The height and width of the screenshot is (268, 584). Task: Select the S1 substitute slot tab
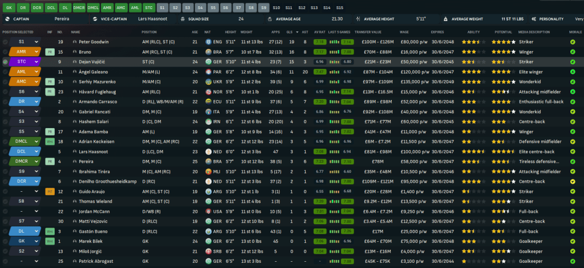tap(162, 7)
